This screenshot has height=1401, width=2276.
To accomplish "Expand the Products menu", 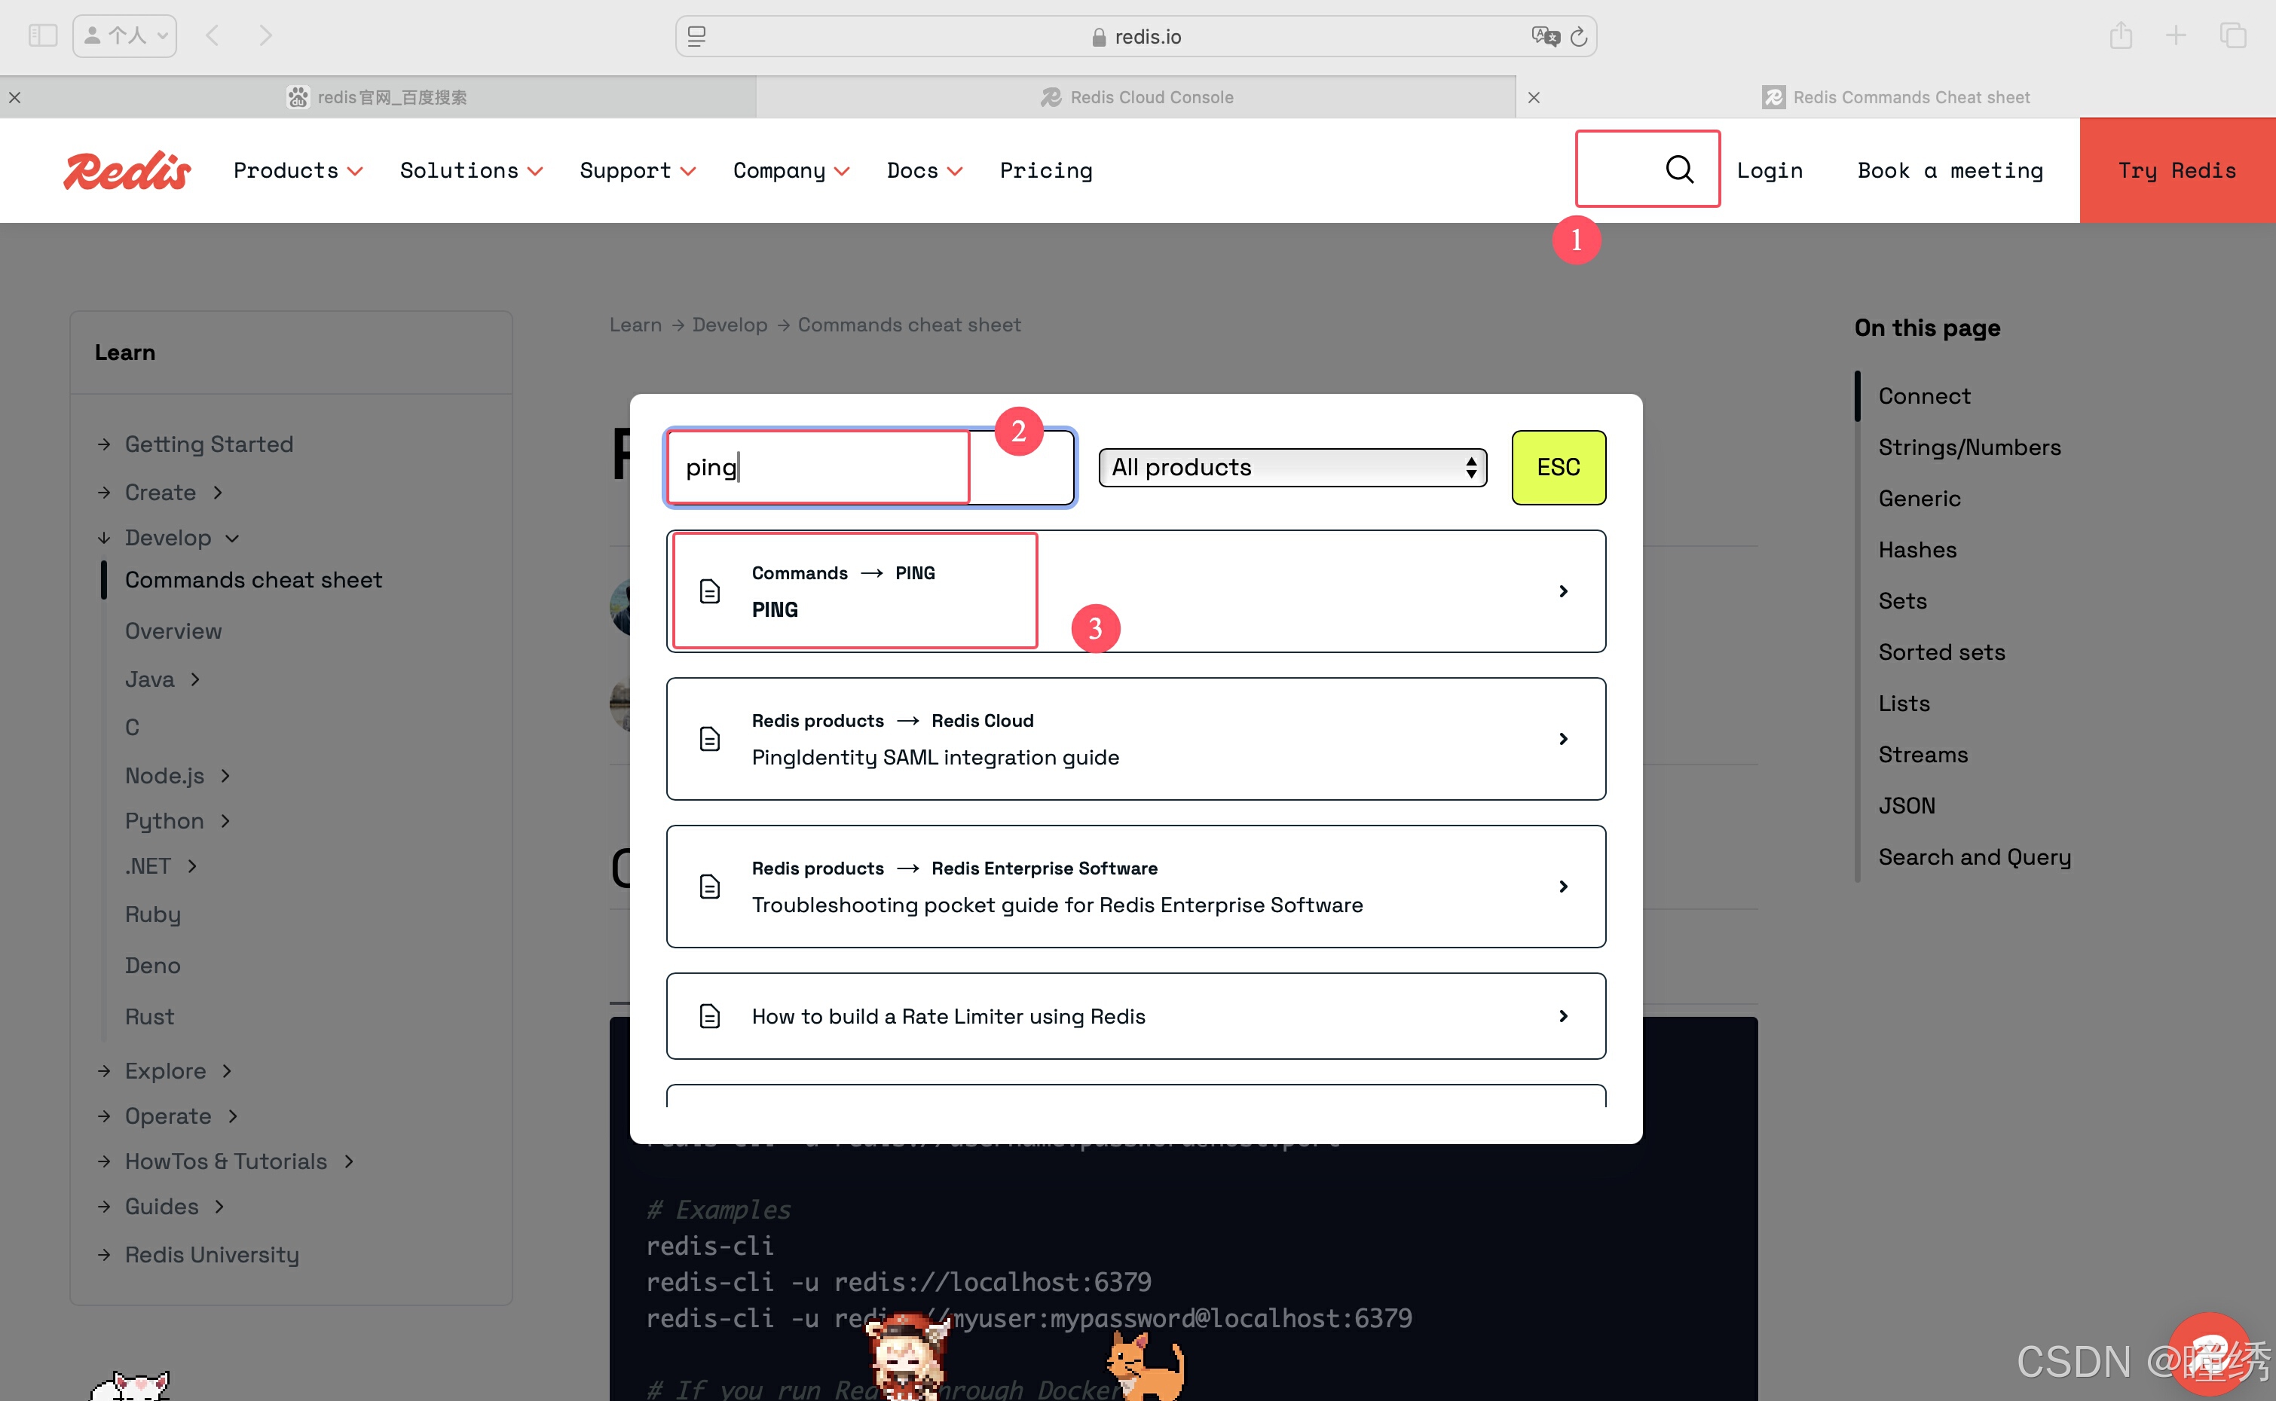I will pos(298,170).
